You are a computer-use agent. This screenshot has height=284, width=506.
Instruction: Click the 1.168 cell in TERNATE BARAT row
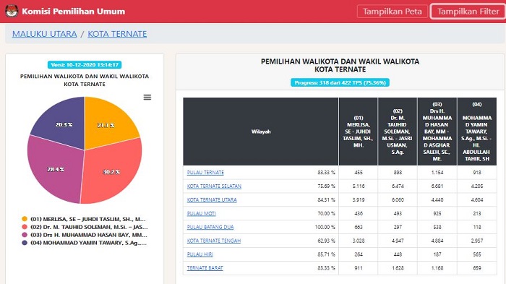pyautogui.click(x=437, y=268)
